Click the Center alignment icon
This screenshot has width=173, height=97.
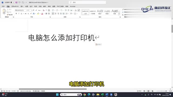click(x=56, y=13)
